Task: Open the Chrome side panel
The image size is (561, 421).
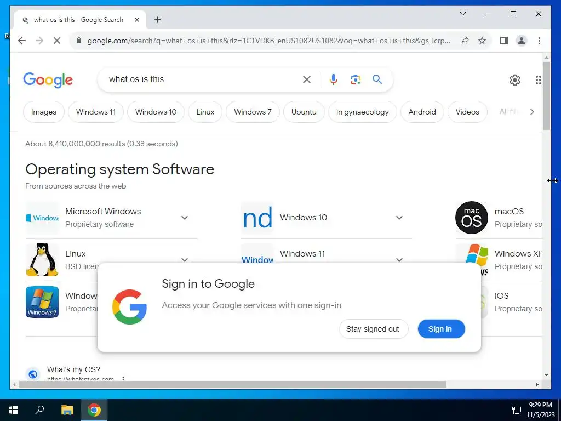Action: 504,41
